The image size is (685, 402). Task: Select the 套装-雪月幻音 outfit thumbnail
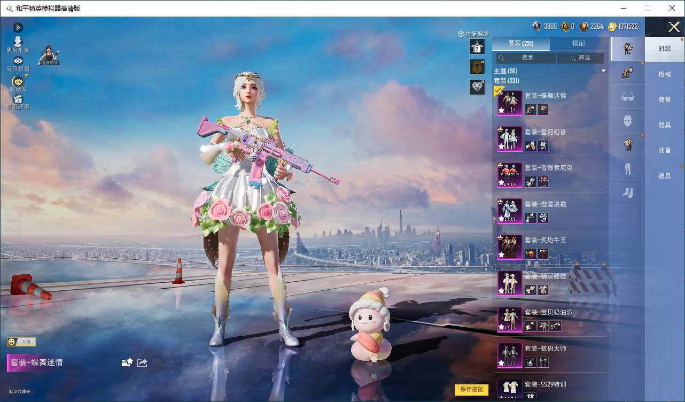coord(510,139)
